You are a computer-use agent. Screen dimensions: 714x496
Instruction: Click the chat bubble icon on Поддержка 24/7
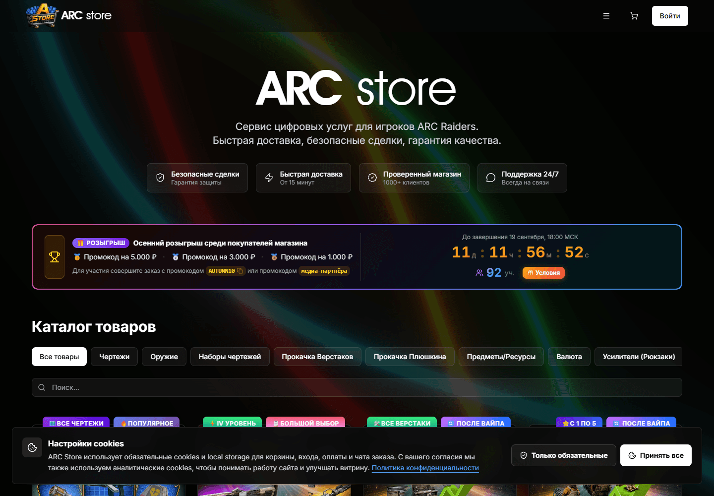click(x=491, y=178)
